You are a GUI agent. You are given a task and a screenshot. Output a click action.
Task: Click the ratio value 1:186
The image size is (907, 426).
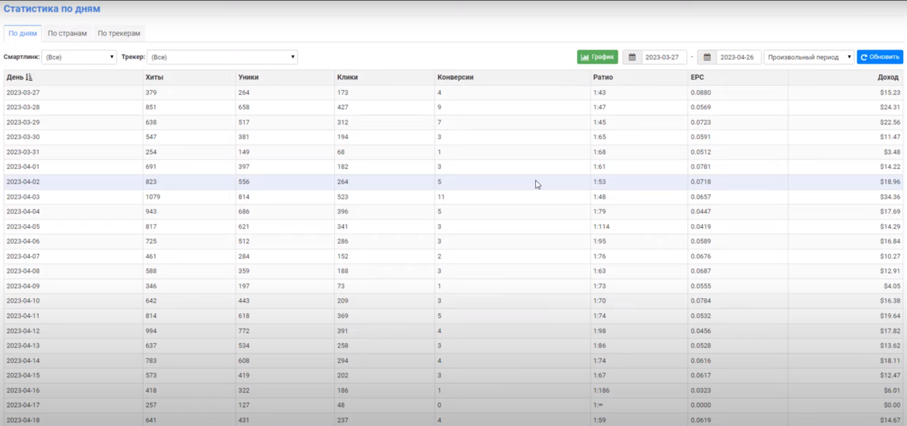point(602,390)
